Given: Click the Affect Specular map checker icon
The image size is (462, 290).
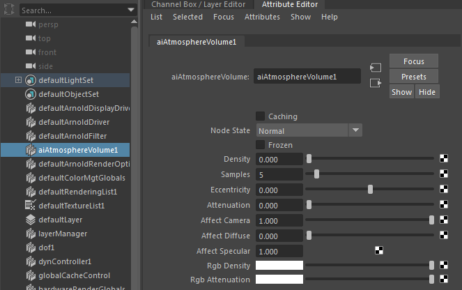Looking at the screenshot, I should 379,250.
